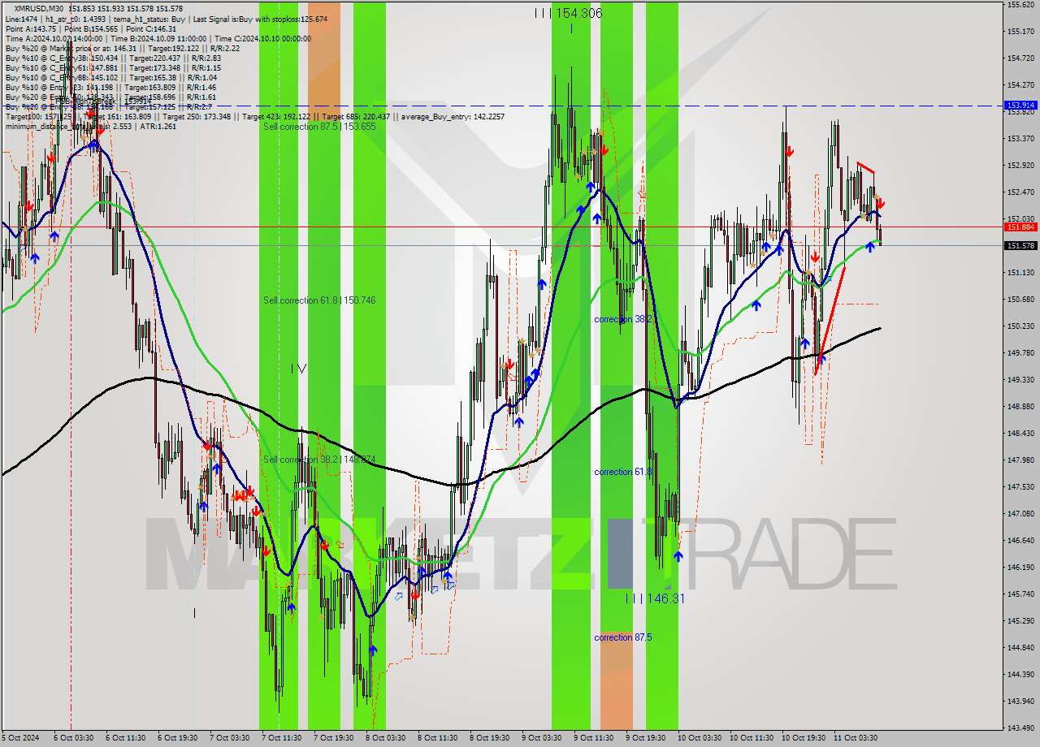Viewport: 1040px width, 747px height.
Task: Click the black 151.578 current price tag
Action: [1020, 245]
